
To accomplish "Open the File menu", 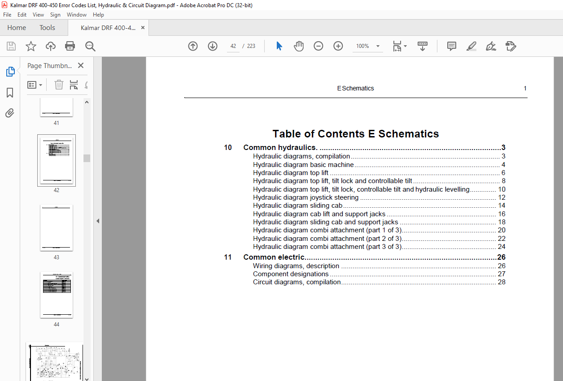I will pyautogui.click(x=7, y=15).
